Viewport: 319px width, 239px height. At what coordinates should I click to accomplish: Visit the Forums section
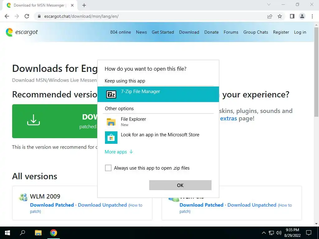tap(231, 32)
